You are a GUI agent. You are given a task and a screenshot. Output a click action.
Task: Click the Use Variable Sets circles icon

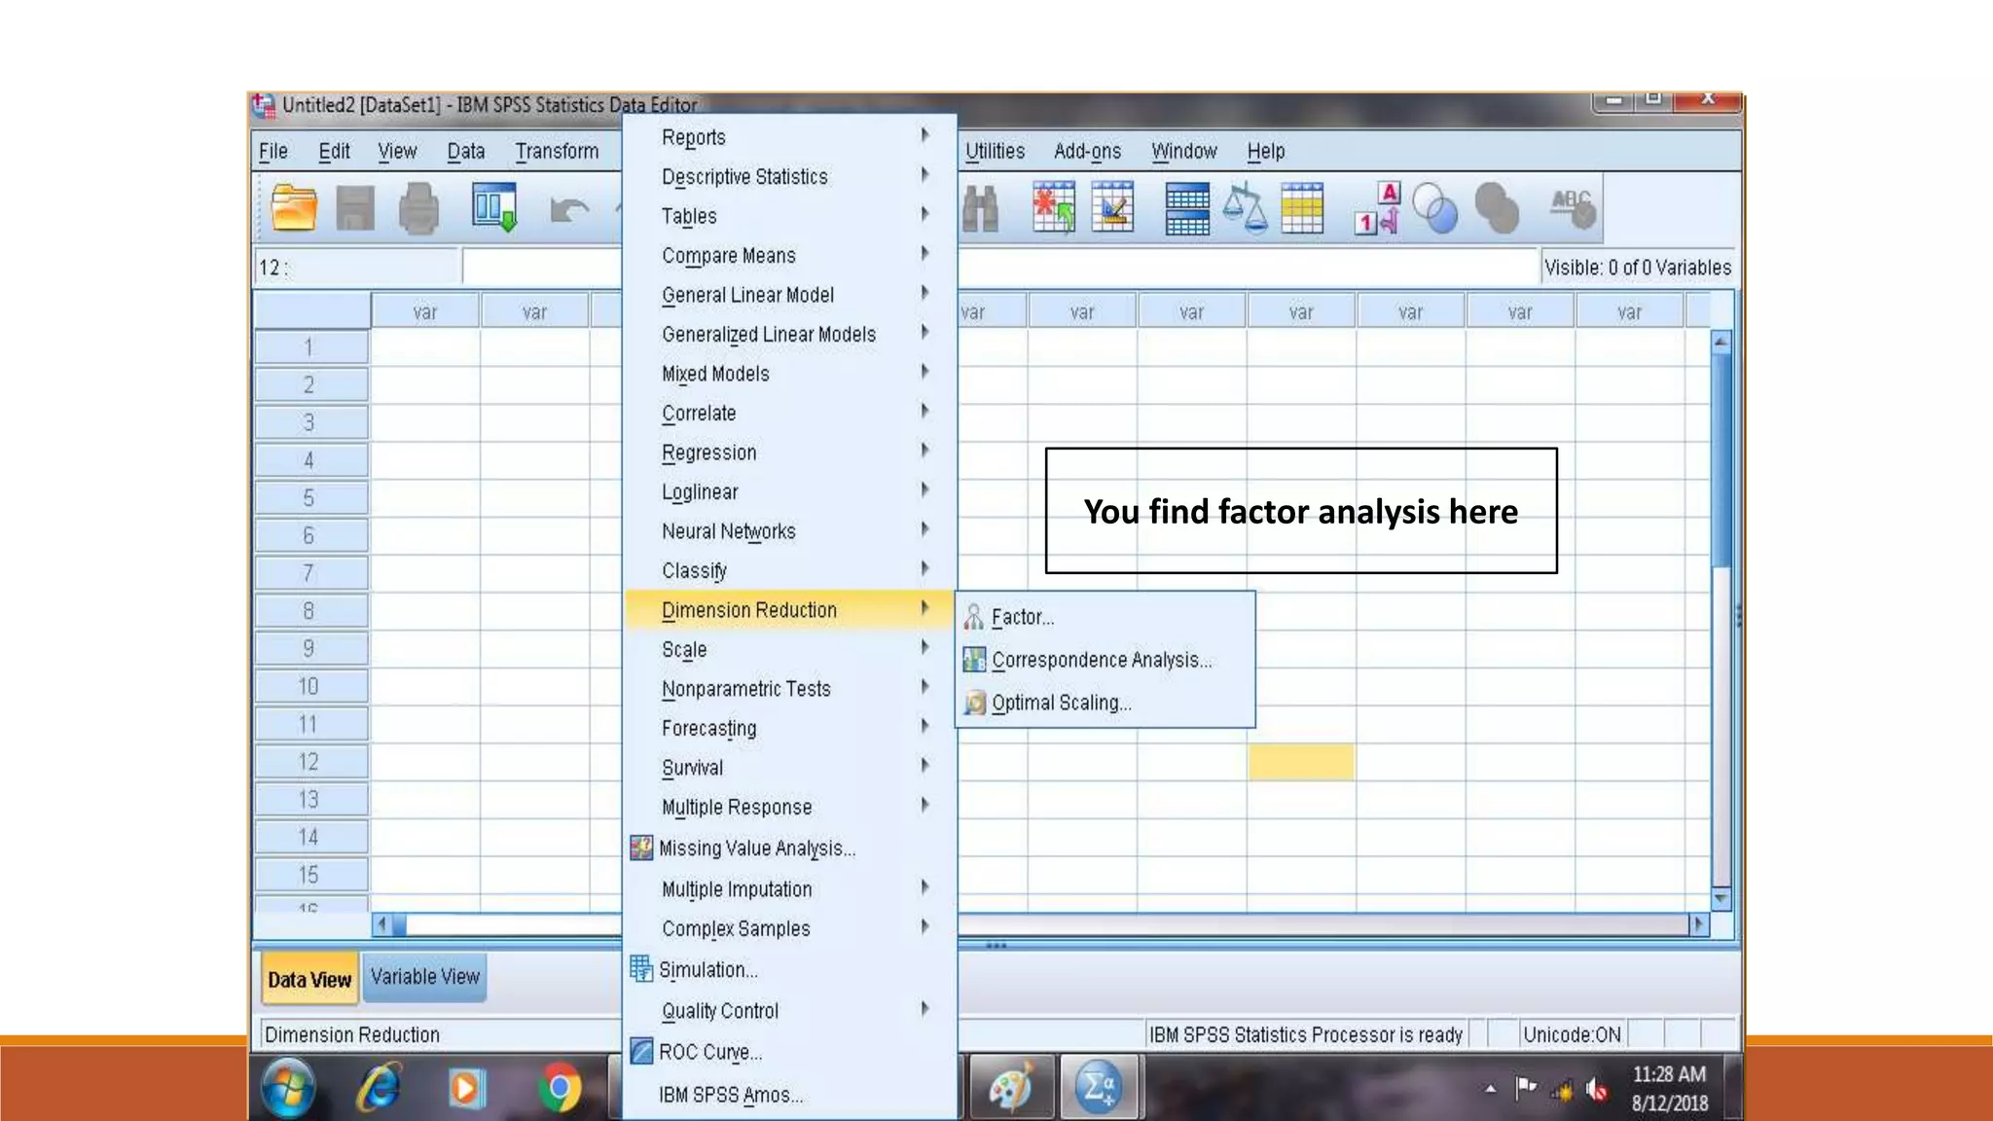(1435, 208)
